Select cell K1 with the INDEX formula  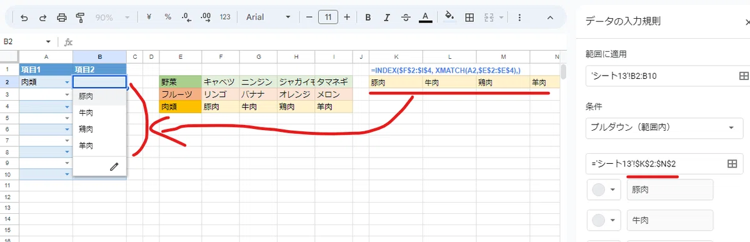395,69
